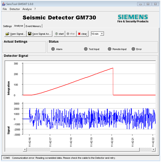The width and height of the screenshot is (161, 162).
Task: Click the Detector Signal panel title
Action: (16, 56)
